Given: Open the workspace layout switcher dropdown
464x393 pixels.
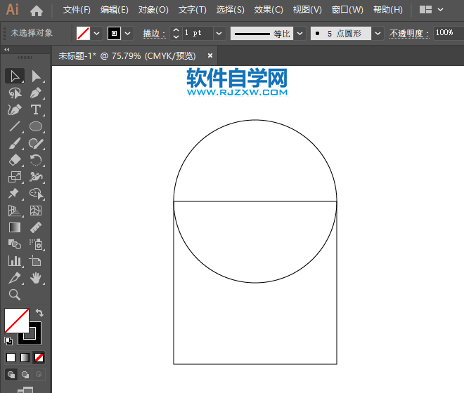Looking at the screenshot, I should click(x=430, y=11).
